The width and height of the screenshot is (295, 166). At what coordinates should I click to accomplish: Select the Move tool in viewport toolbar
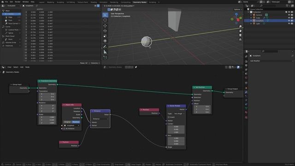coord(105,26)
